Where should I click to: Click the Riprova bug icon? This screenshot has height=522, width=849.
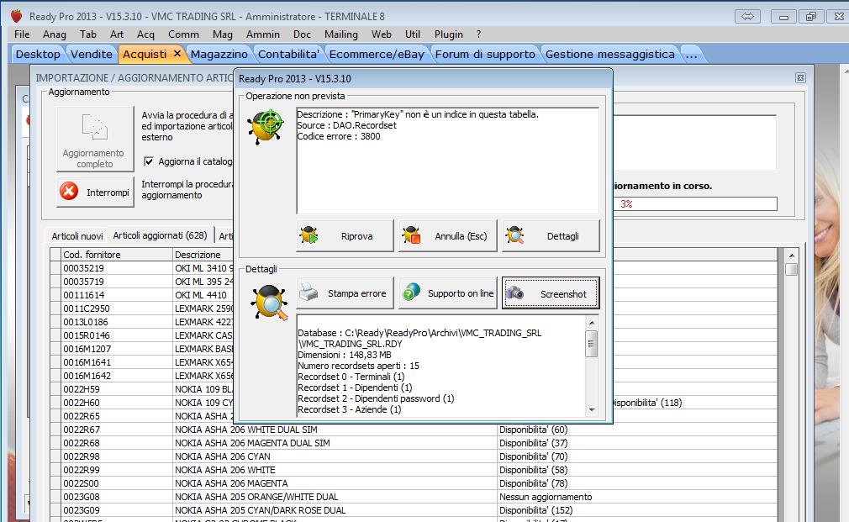tap(309, 235)
